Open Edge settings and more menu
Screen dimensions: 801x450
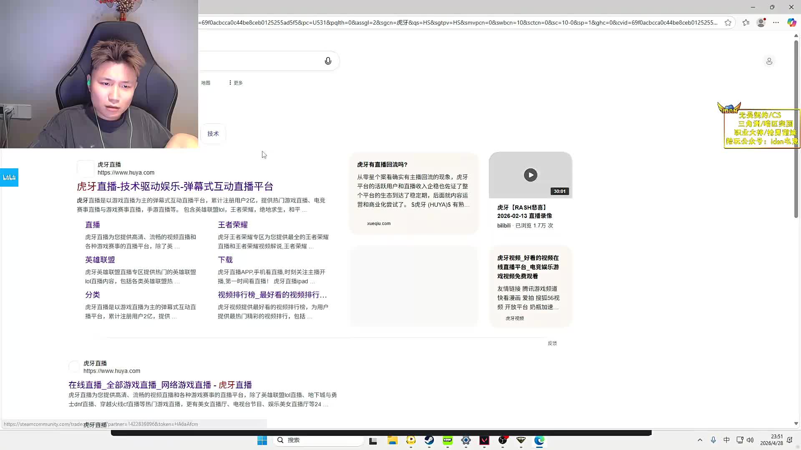(x=776, y=22)
